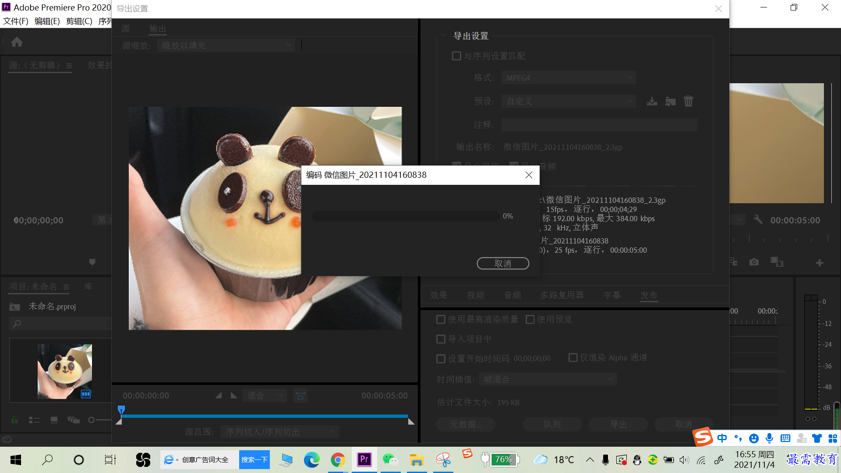The width and height of the screenshot is (841, 473).
Task: Click the 注释 comment input field
Action: coord(599,125)
